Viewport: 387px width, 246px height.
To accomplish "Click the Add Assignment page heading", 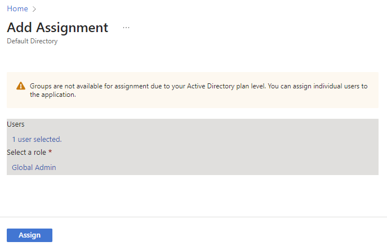I will click(57, 28).
